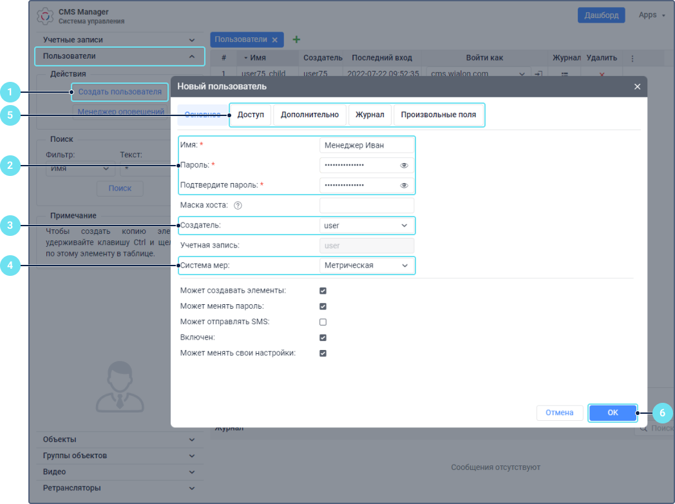The height and width of the screenshot is (504, 675).
Task: Click the CMS Manager logo icon
Action: pos(46,16)
